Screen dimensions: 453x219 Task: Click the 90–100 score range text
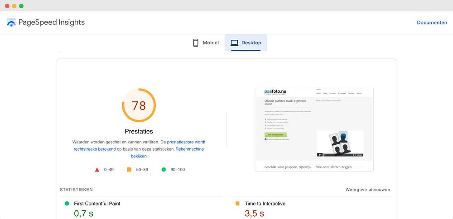point(178,170)
